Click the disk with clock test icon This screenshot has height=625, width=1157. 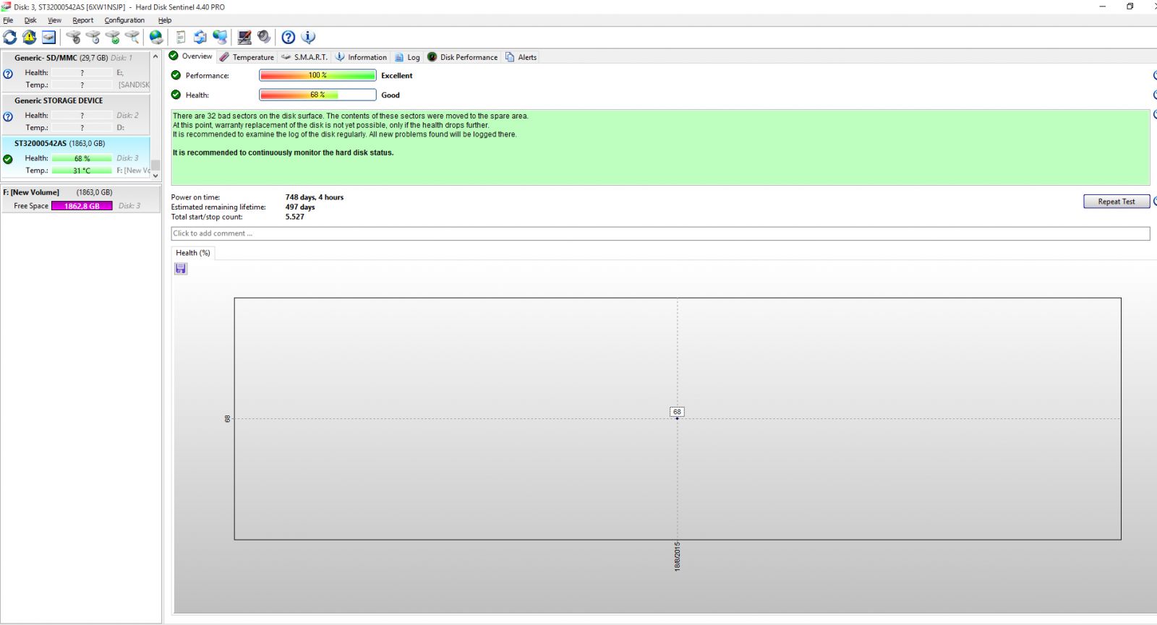(93, 37)
